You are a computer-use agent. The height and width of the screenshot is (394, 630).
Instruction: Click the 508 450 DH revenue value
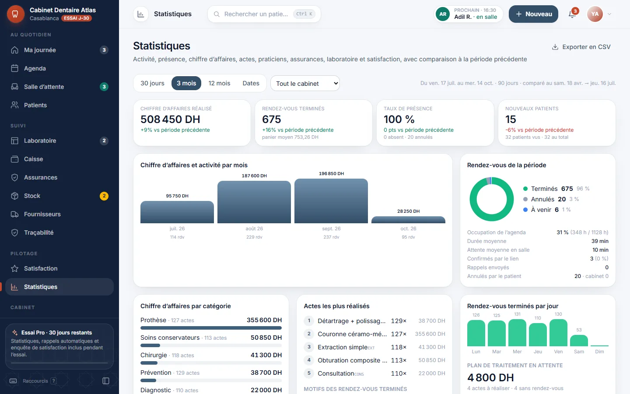point(170,120)
